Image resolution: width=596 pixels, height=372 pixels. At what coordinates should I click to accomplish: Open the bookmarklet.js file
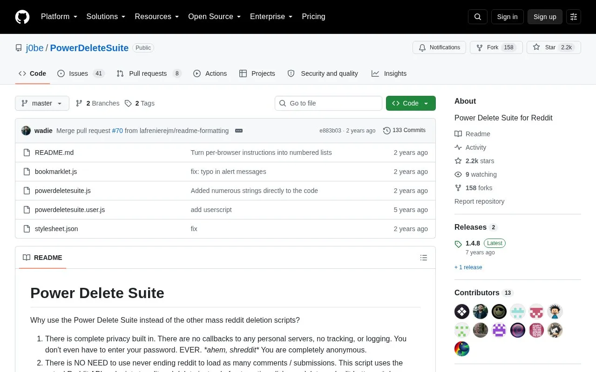coord(56,172)
